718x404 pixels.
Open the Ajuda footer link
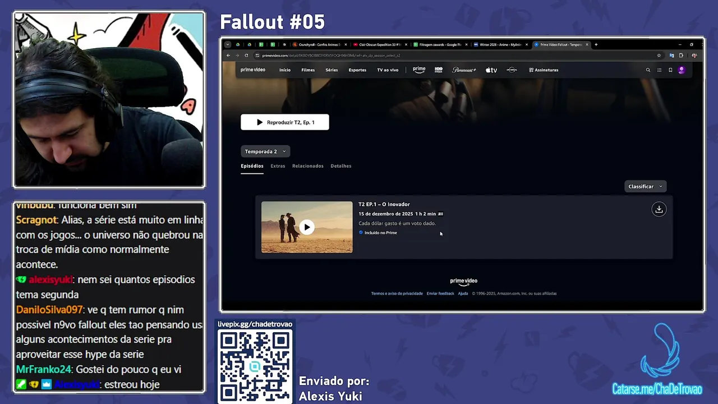click(x=463, y=293)
